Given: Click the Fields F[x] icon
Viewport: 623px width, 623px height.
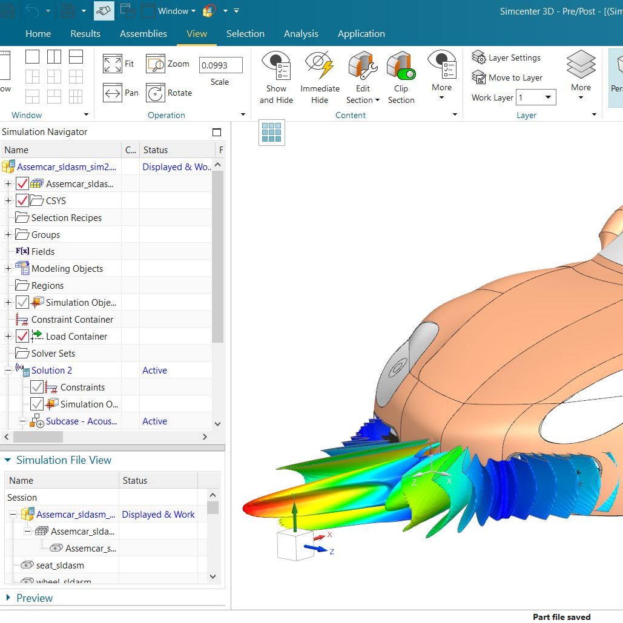Looking at the screenshot, I should (22, 251).
